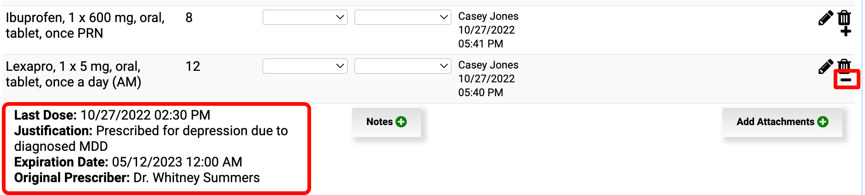Screen dimensions: 865x195
Task: Open the first dropdown in the Ibuprofen row
Action: (x=305, y=17)
